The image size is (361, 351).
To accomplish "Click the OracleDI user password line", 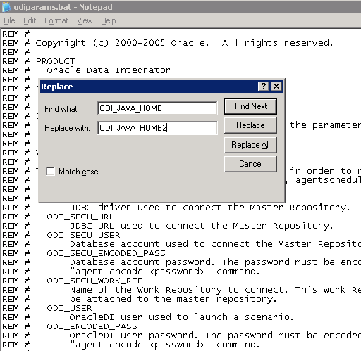I will point(215,336).
